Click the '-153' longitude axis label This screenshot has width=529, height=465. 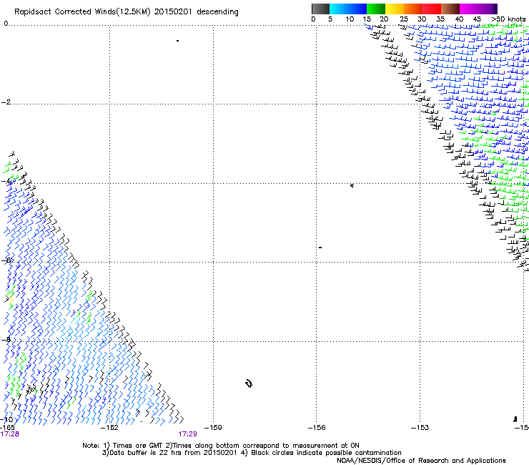click(x=420, y=428)
